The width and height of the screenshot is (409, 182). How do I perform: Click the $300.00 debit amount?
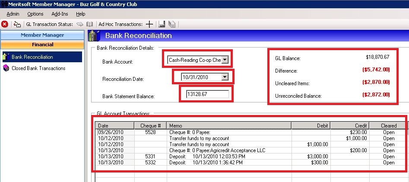(x=320, y=163)
